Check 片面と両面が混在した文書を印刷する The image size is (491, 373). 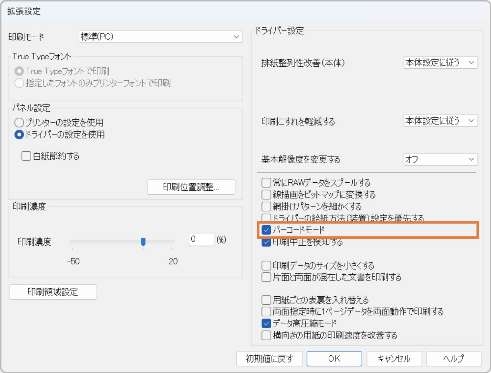[266, 277]
